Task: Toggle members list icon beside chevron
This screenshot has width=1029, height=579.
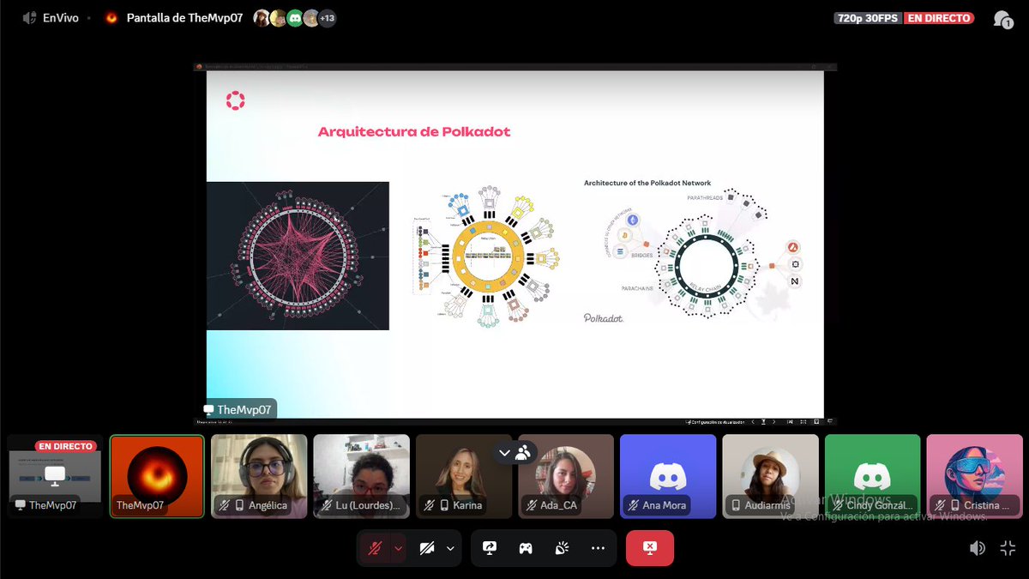Action: [523, 453]
